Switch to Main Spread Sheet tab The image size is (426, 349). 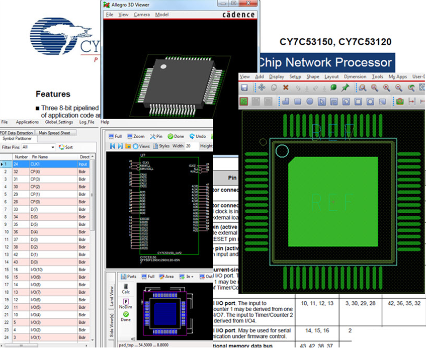pos(55,133)
